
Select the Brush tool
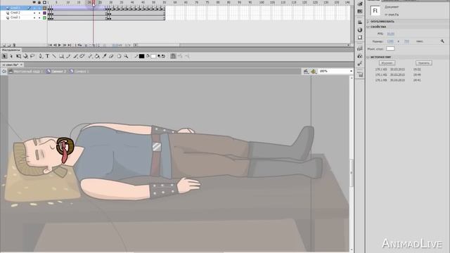[x=76, y=56]
